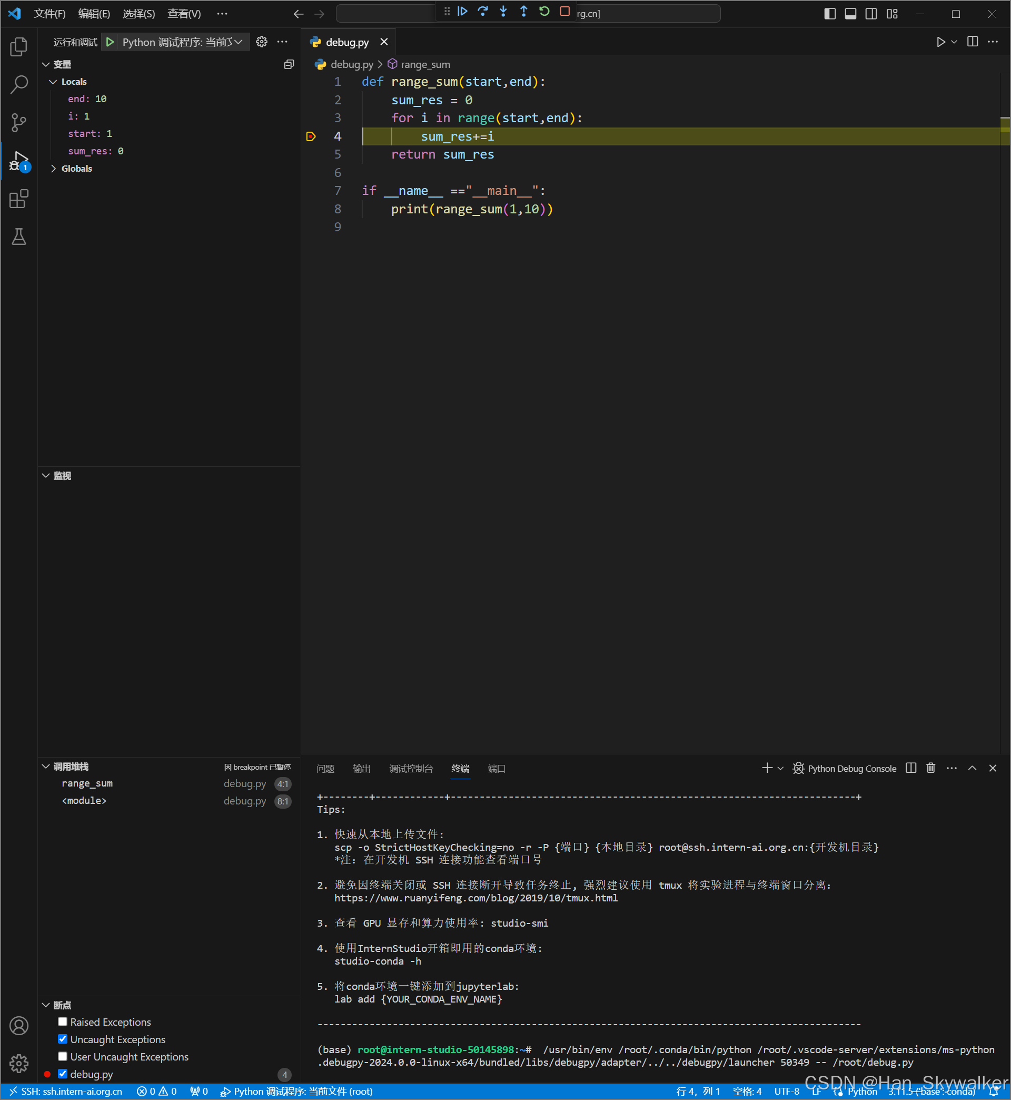Image resolution: width=1011 pixels, height=1100 pixels.
Task: Open the Extensions view in activity bar
Action: pyautogui.click(x=18, y=199)
